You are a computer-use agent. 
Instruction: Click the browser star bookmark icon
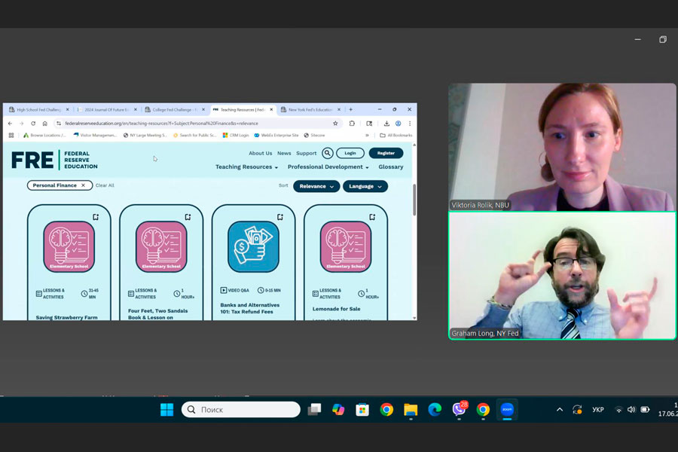pyautogui.click(x=335, y=124)
